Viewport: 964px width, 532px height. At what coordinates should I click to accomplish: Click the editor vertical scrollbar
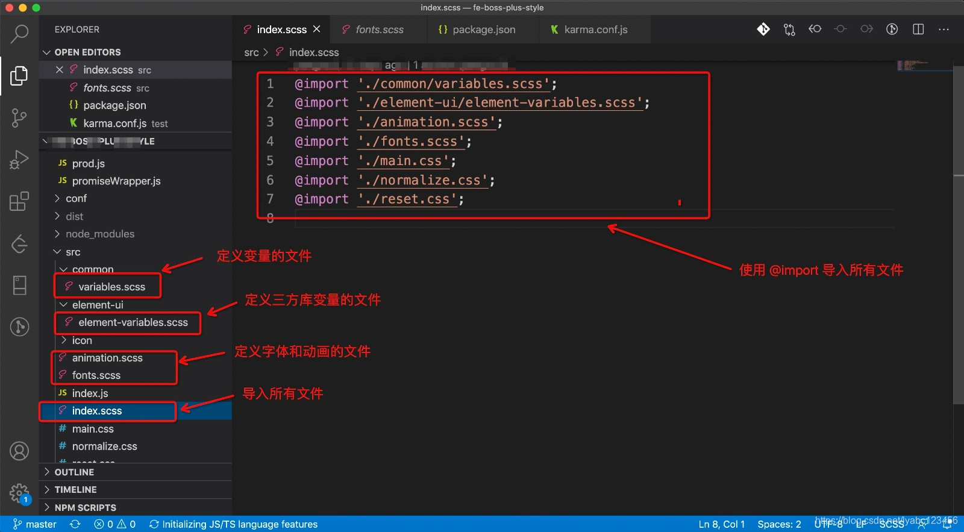point(959,235)
